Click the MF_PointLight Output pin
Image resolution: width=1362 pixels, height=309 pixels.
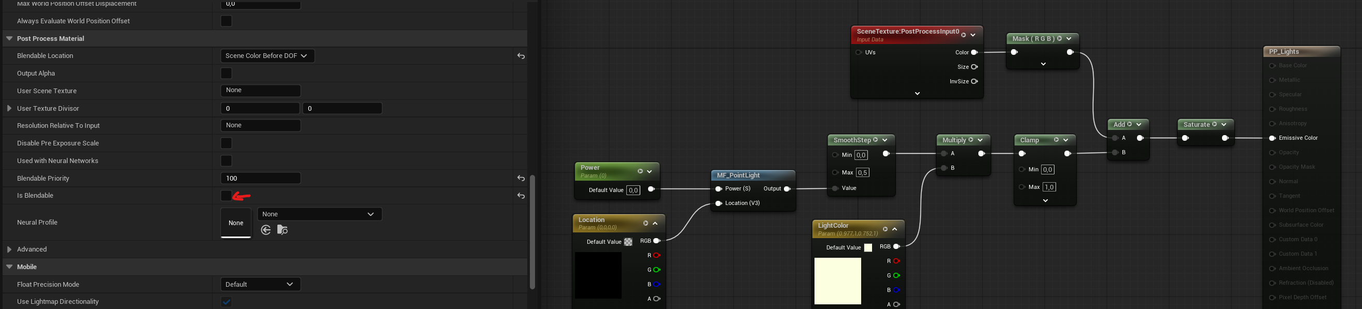[x=787, y=188]
